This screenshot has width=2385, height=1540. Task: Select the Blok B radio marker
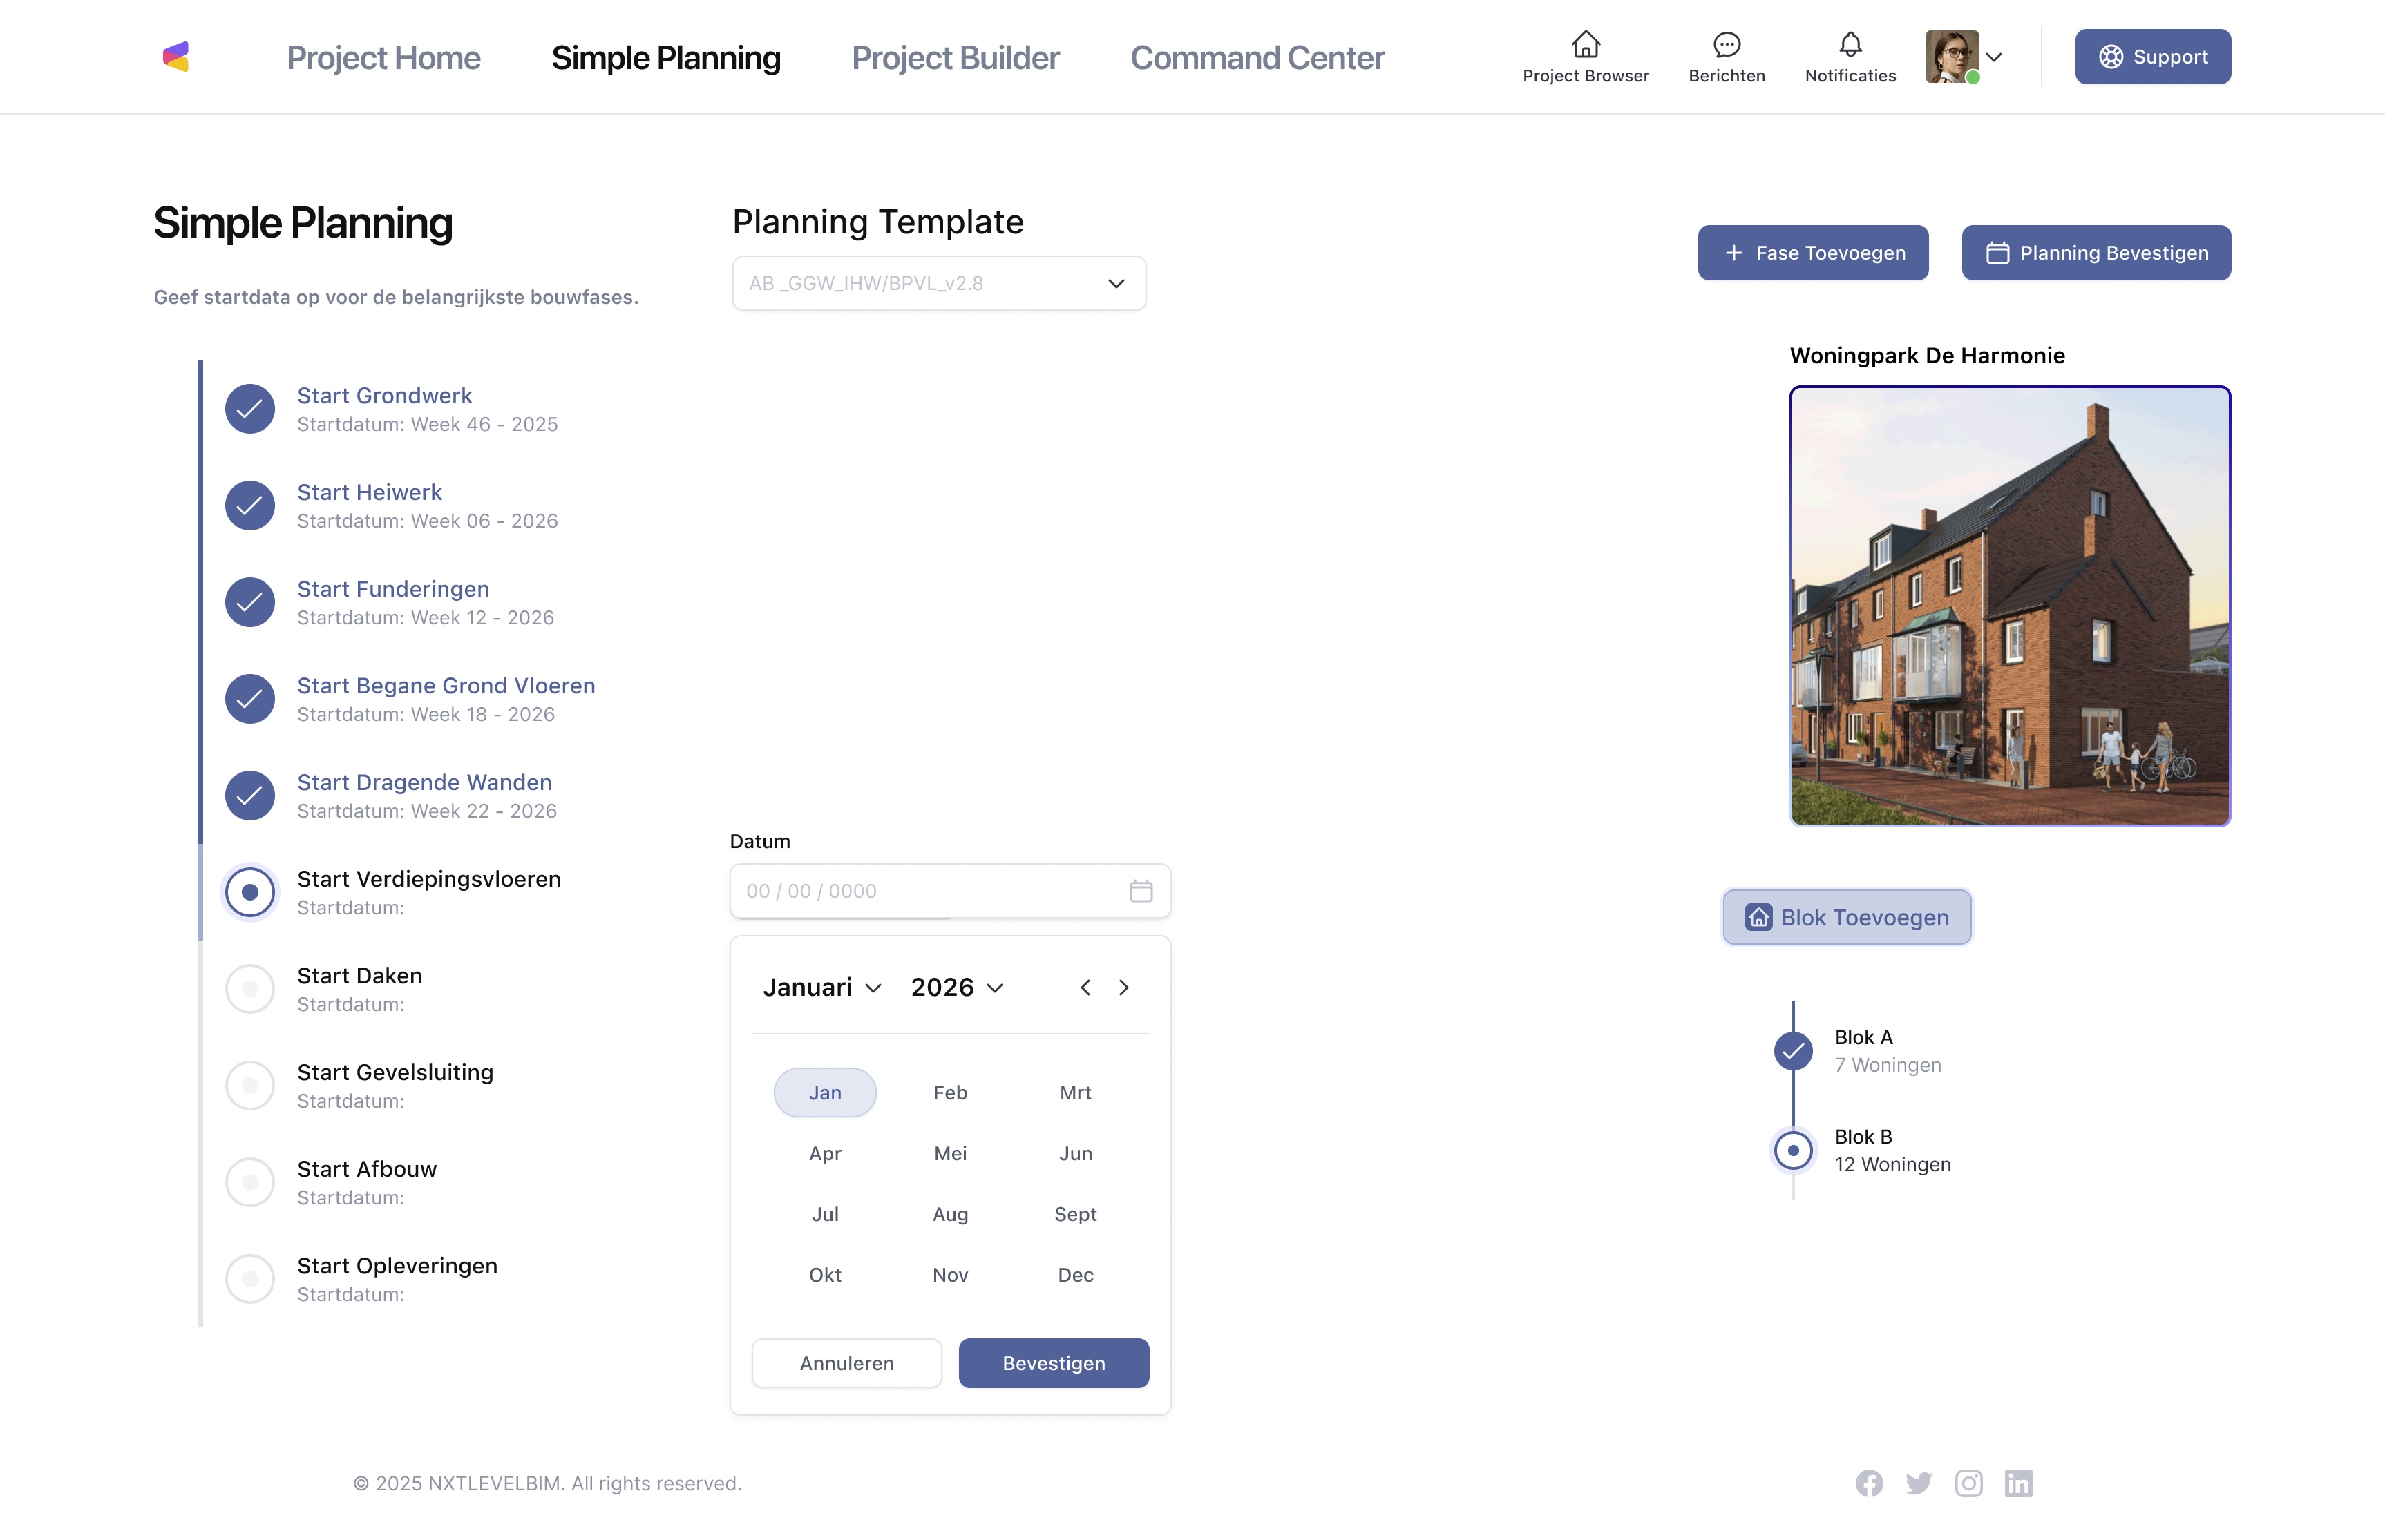coord(1793,1150)
